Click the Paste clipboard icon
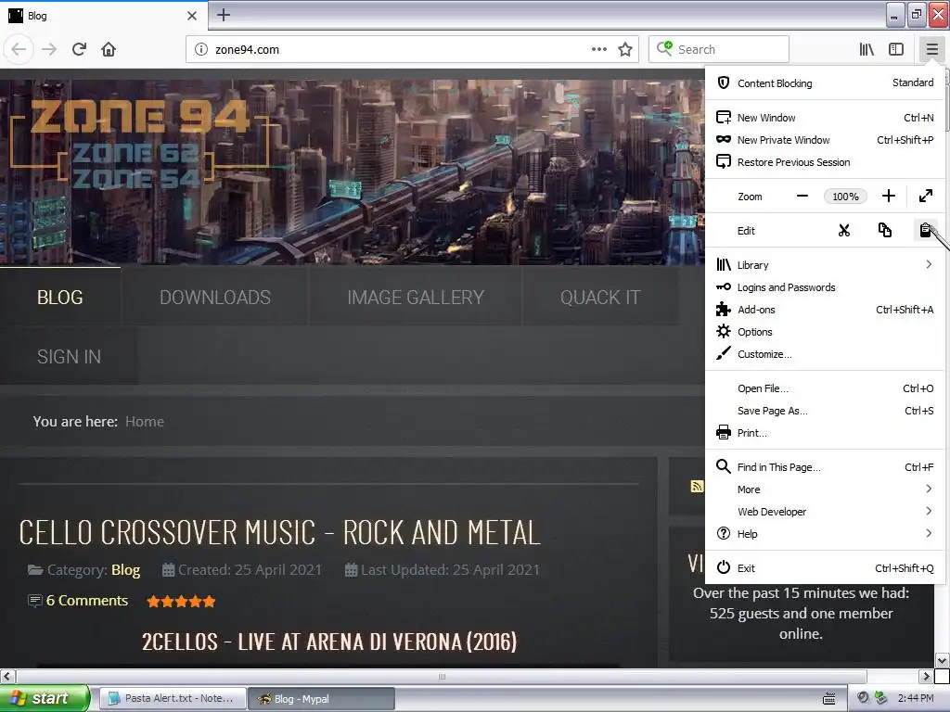The width and height of the screenshot is (950, 712). coord(925,230)
